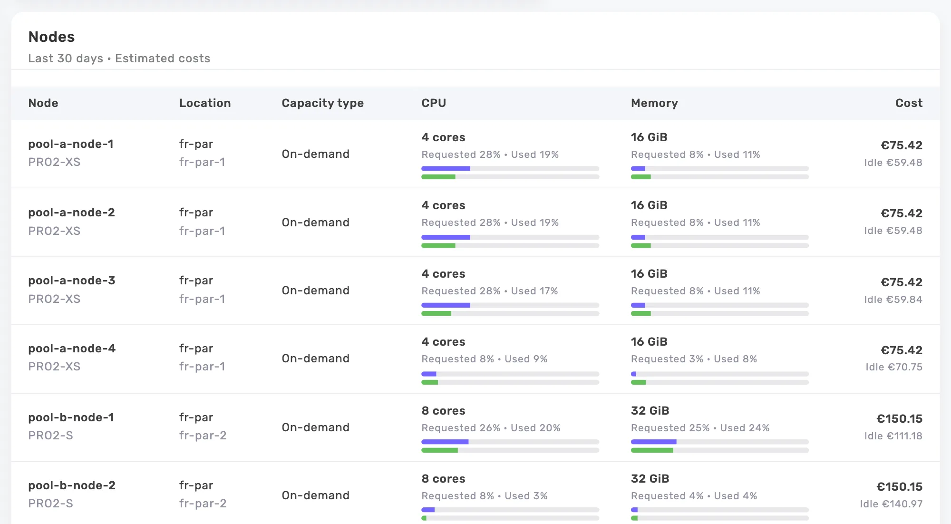
Task: Open the pool-a-node-3 row
Action: click(x=475, y=291)
